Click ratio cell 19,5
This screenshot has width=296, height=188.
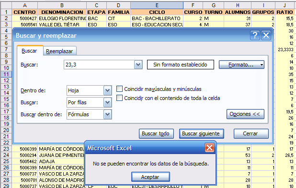click(x=285, y=111)
